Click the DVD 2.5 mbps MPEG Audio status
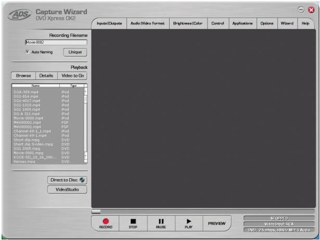320x240 pixels. click(279, 230)
